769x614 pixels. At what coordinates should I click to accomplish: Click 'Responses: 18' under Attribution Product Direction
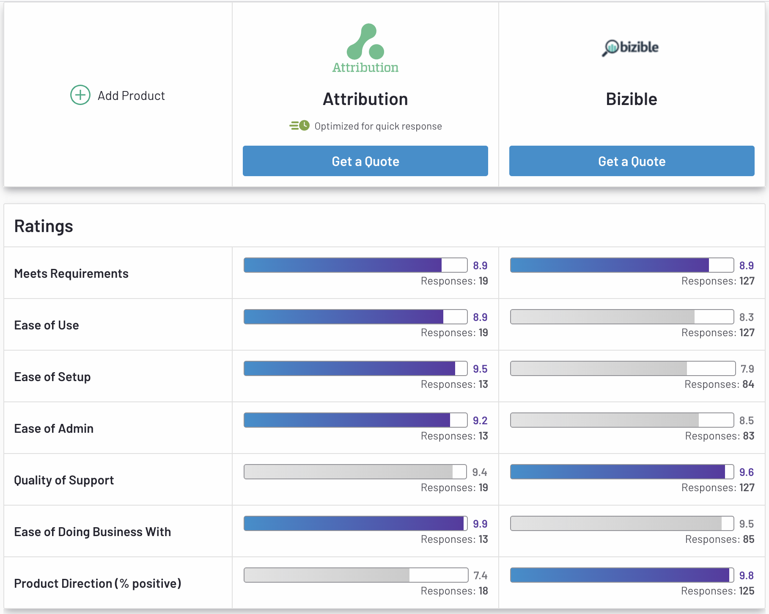pyautogui.click(x=454, y=591)
